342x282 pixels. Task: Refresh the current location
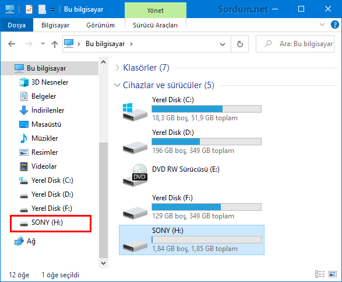239,44
